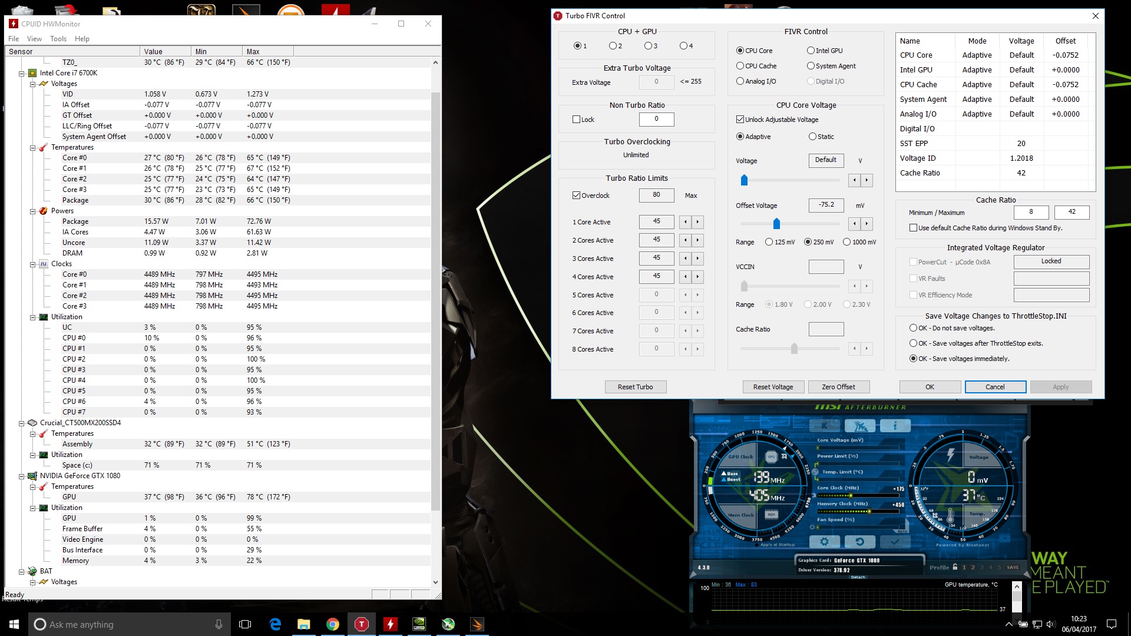Click the Offset Voltage slider handle
Viewport: 1131px width, 636px height.
click(x=776, y=224)
